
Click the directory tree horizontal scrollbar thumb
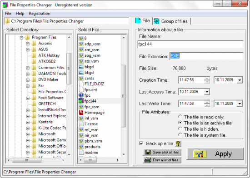pos(26,160)
